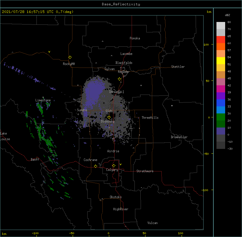Click white caret marker west of Lacombe
This screenshot has height=237, width=242.
pyautogui.click(x=111, y=55)
